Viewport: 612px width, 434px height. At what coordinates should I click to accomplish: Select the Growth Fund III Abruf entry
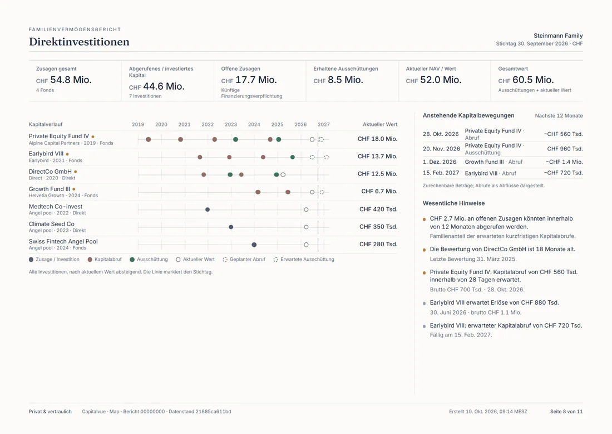point(503,162)
